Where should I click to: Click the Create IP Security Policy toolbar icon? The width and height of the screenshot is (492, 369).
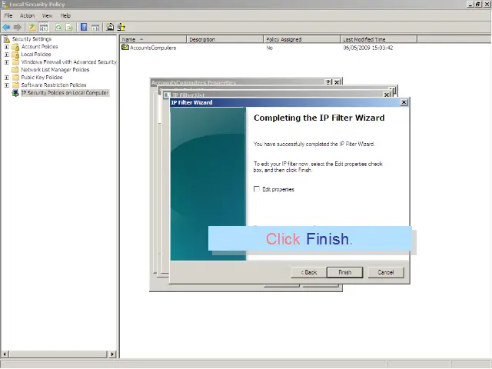click(x=110, y=27)
